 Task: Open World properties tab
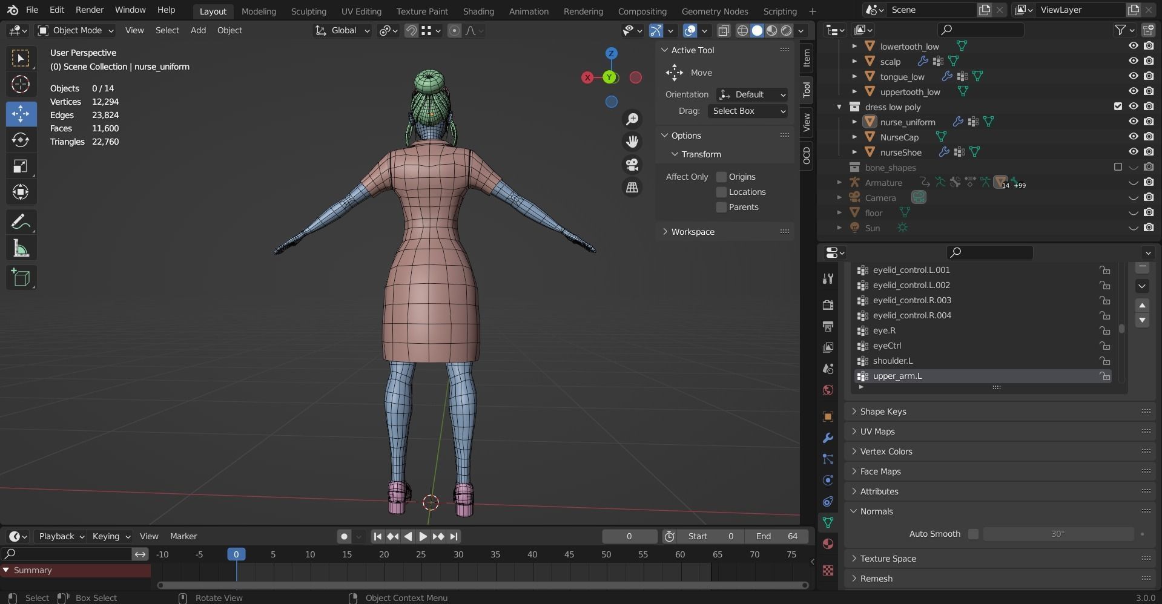point(828,390)
